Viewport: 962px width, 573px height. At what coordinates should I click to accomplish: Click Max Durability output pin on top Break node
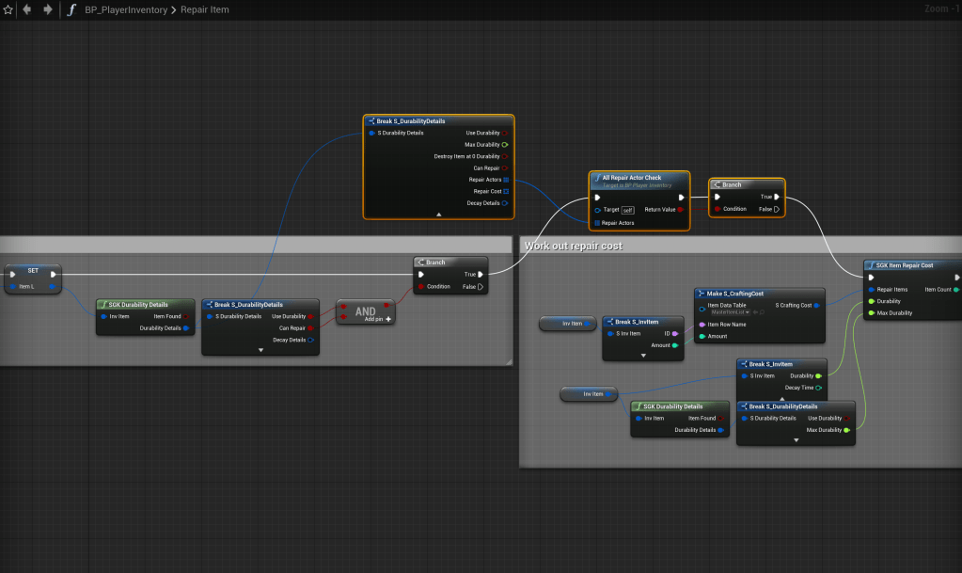click(505, 145)
